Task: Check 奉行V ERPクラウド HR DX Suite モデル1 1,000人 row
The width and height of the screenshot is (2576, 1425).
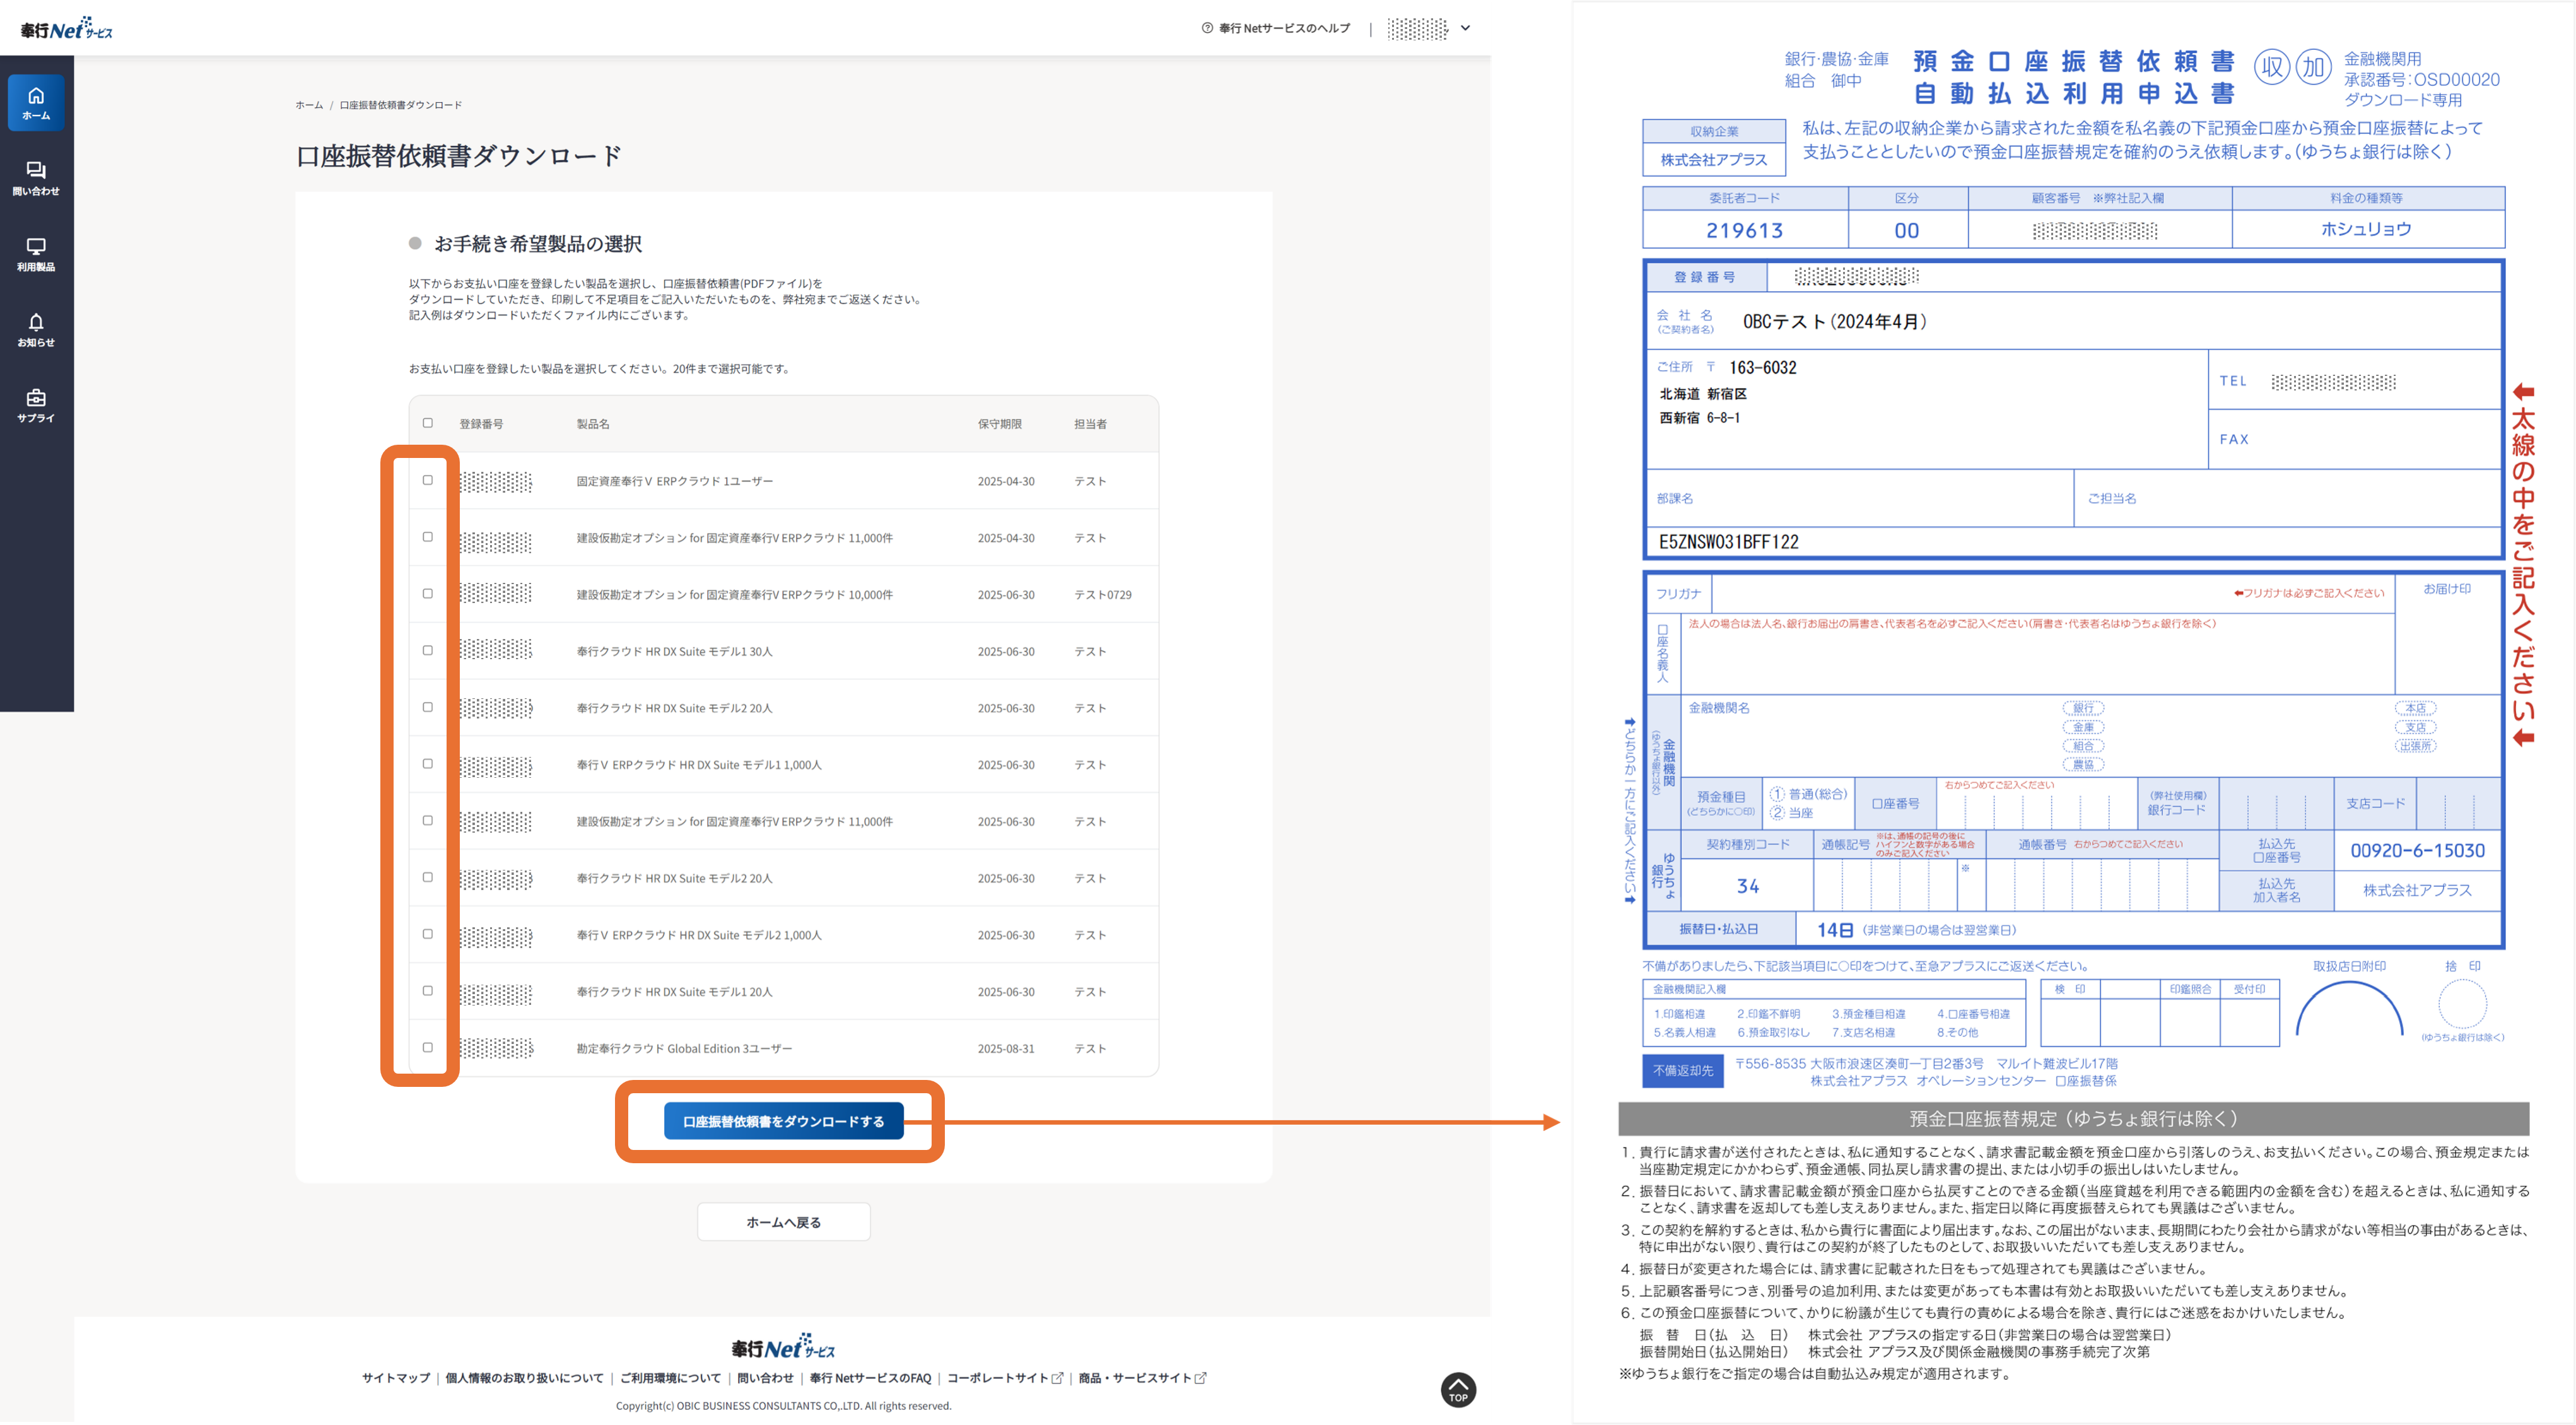Action: 428,764
